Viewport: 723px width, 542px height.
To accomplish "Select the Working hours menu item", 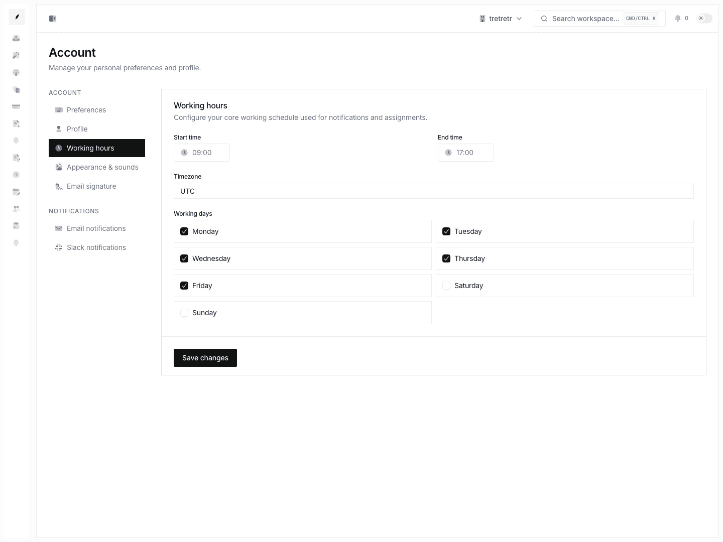I will point(97,148).
